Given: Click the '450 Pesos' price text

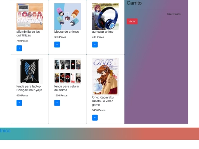Looking at the screenshot, I should pos(22,96).
